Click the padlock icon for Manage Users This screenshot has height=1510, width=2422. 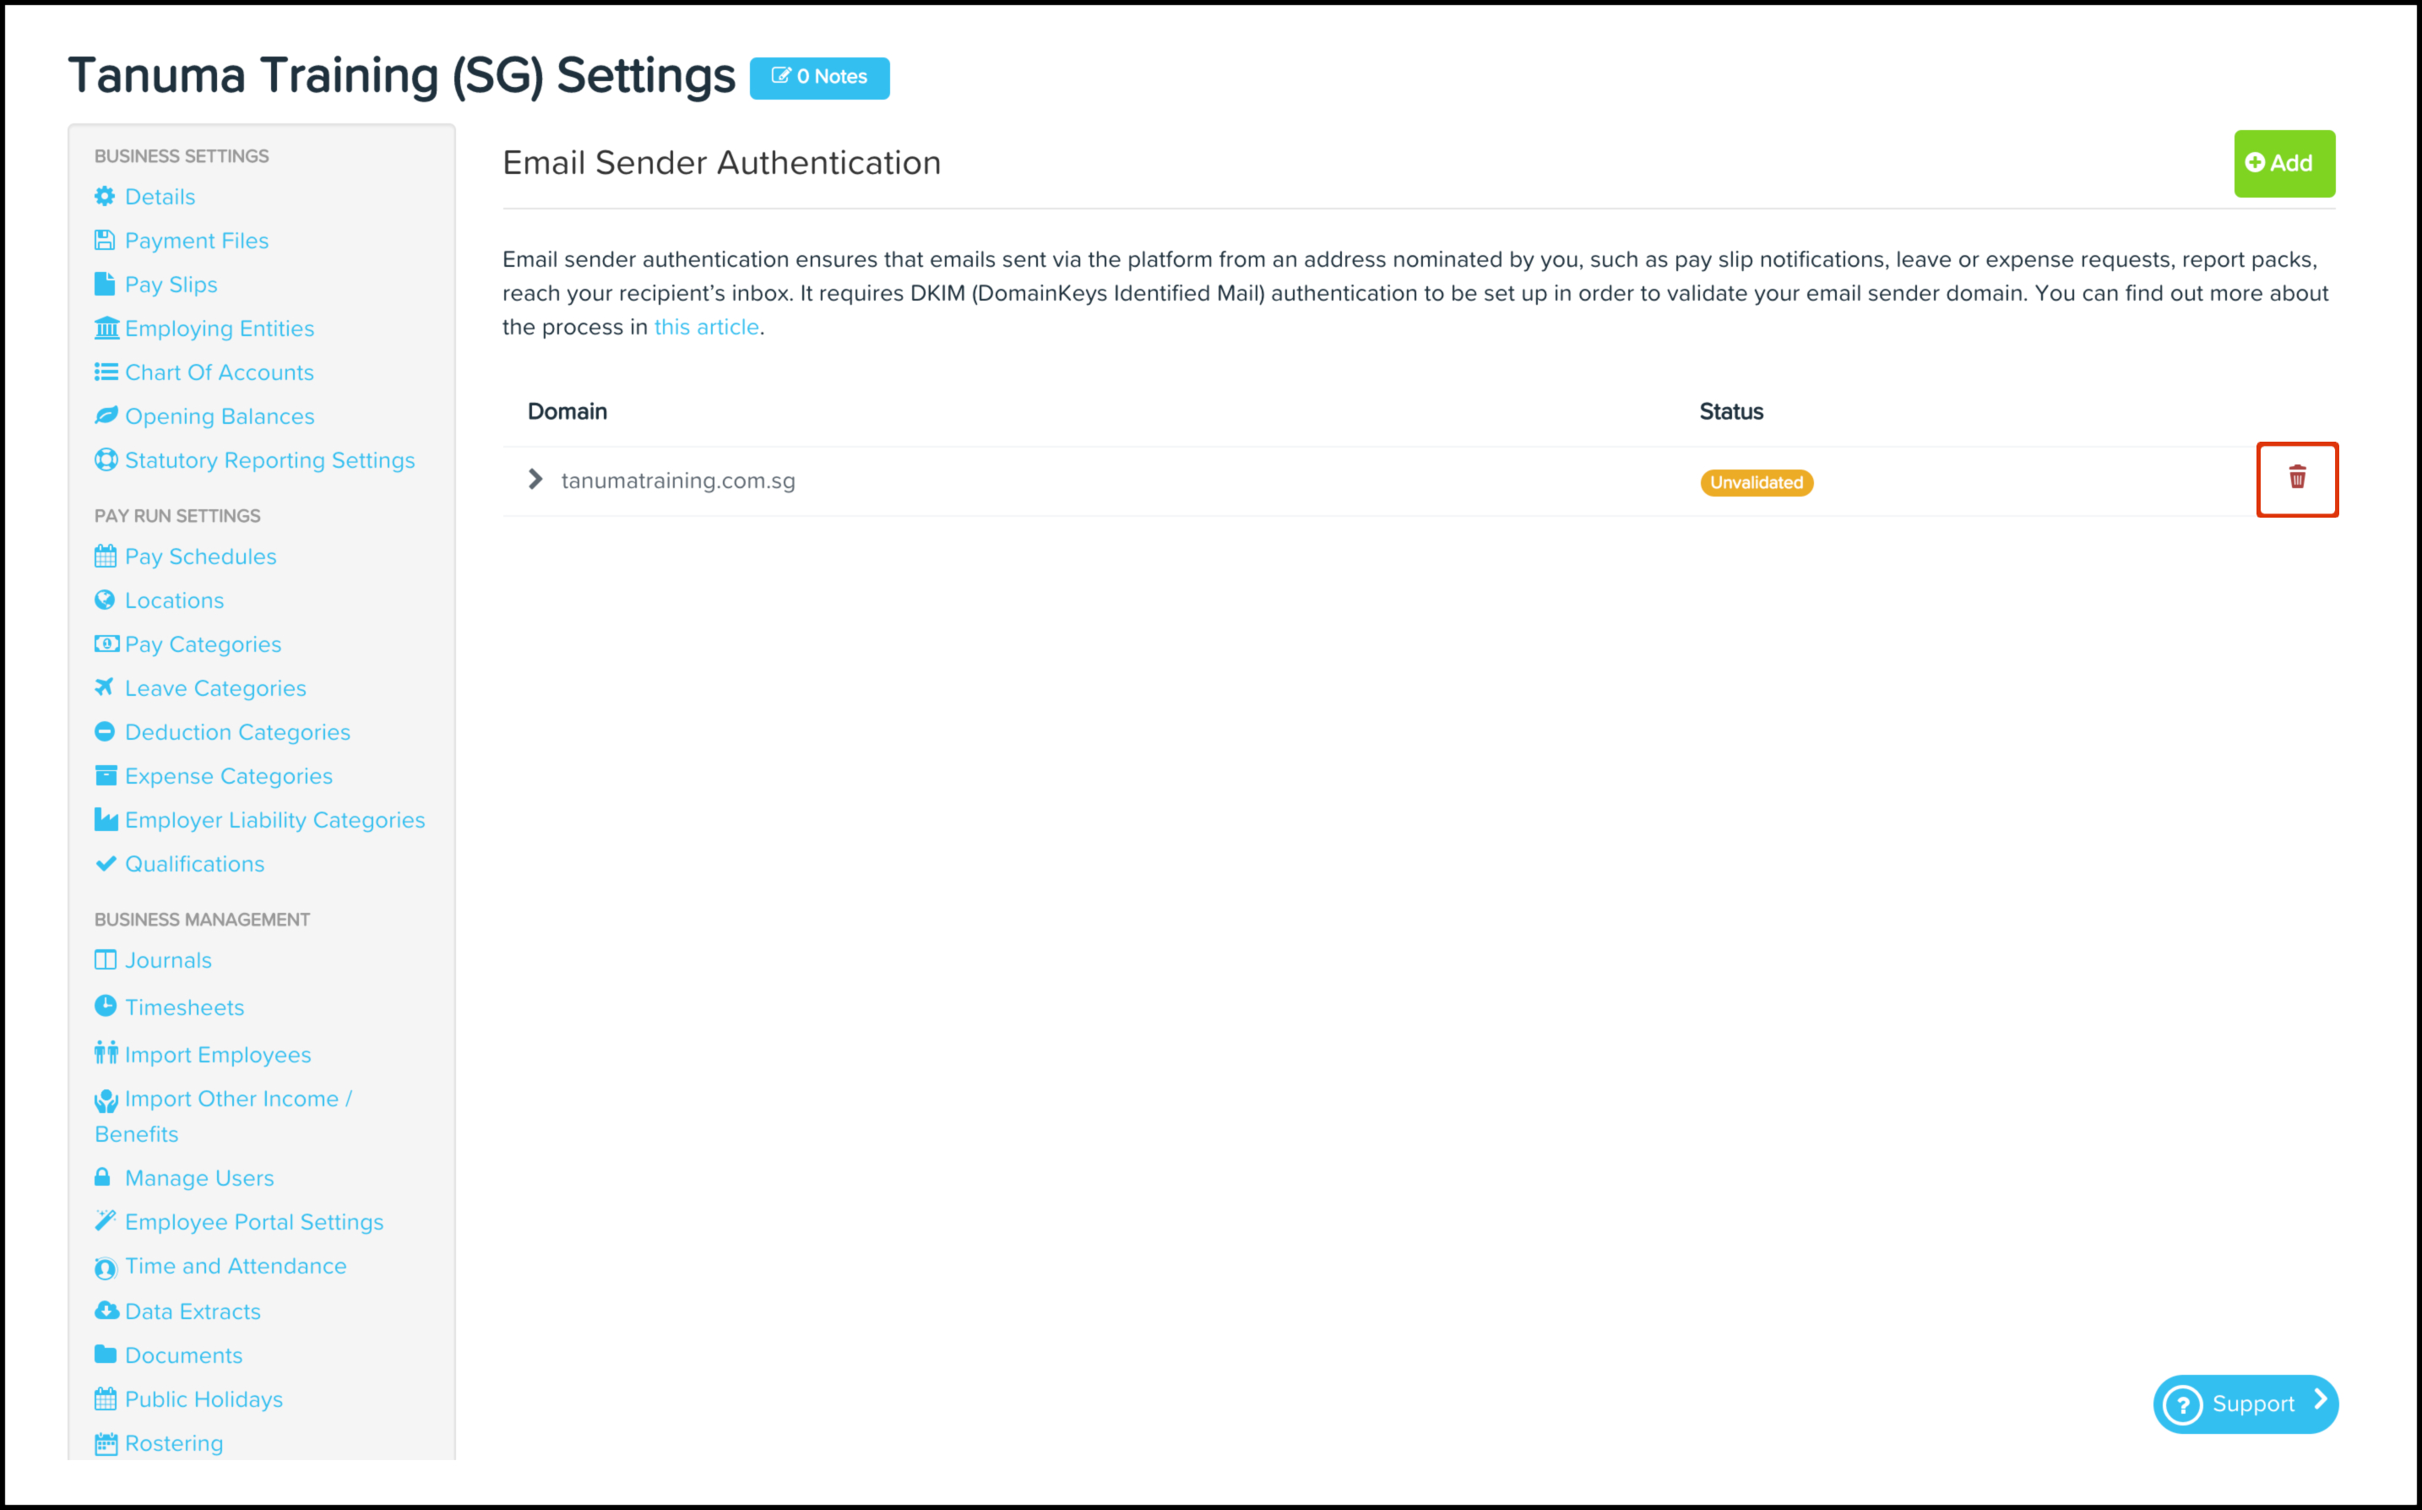point(102,1176)
